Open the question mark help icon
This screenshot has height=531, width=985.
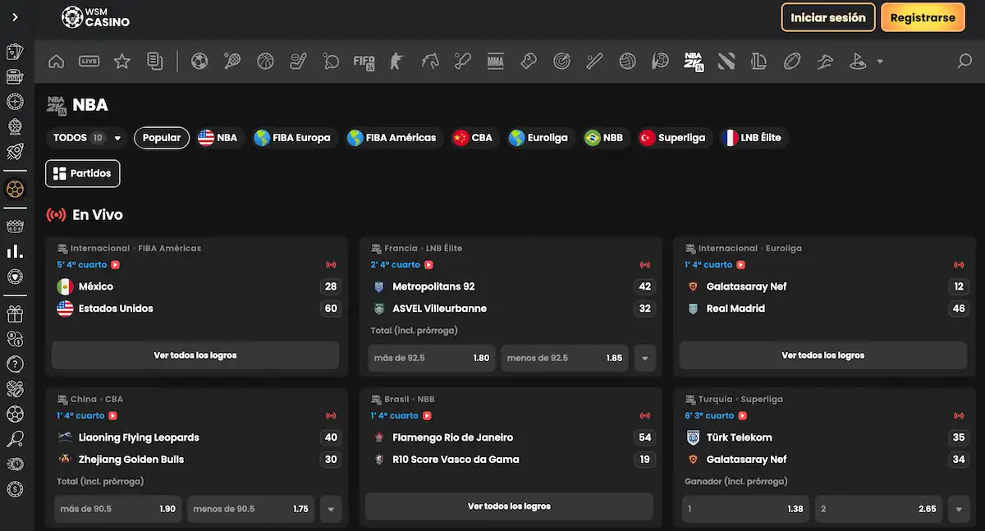click(x=15, y=364)
